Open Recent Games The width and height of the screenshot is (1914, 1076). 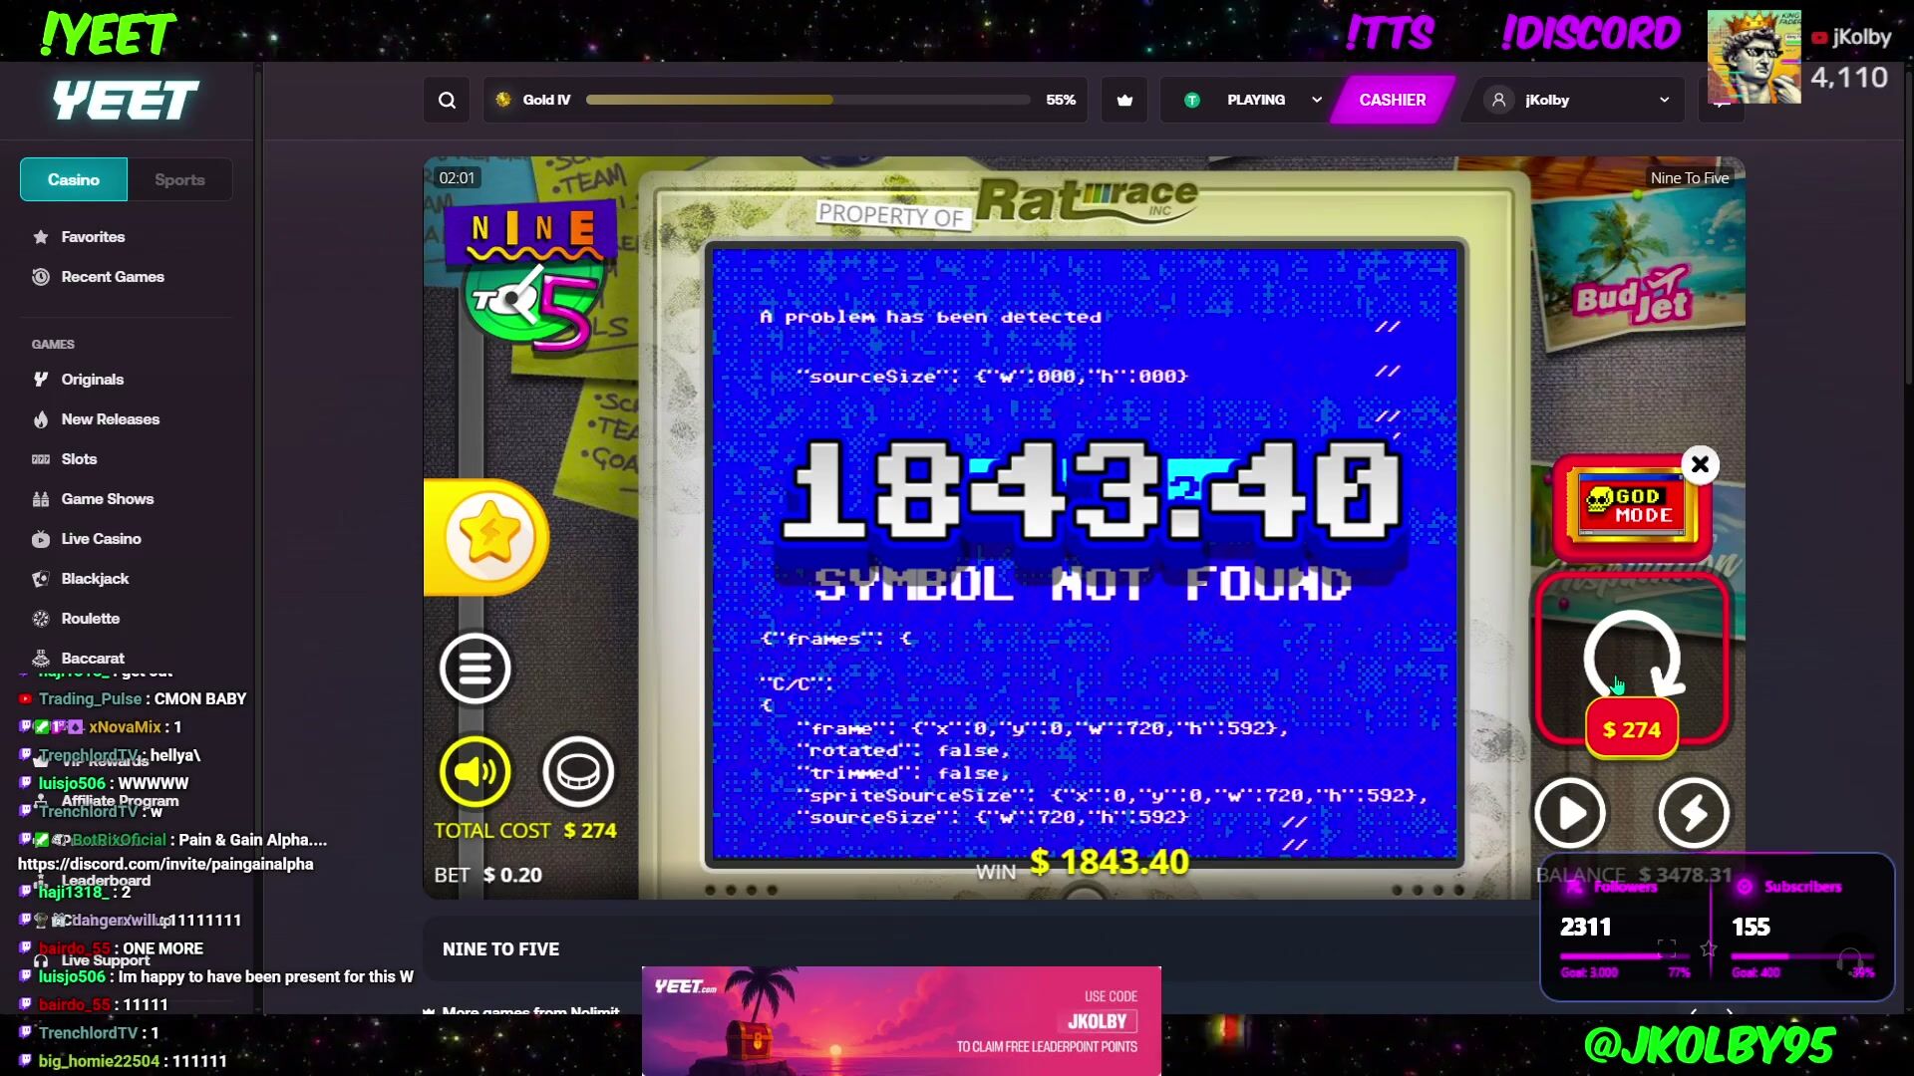coord(113,277)
